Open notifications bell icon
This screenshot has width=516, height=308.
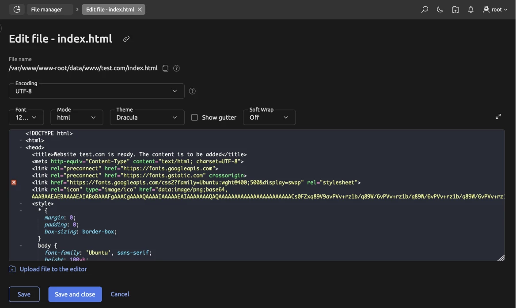[471, 10]
